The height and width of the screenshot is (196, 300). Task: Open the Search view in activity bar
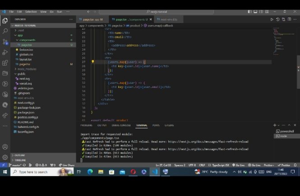[x=5, y=31]
